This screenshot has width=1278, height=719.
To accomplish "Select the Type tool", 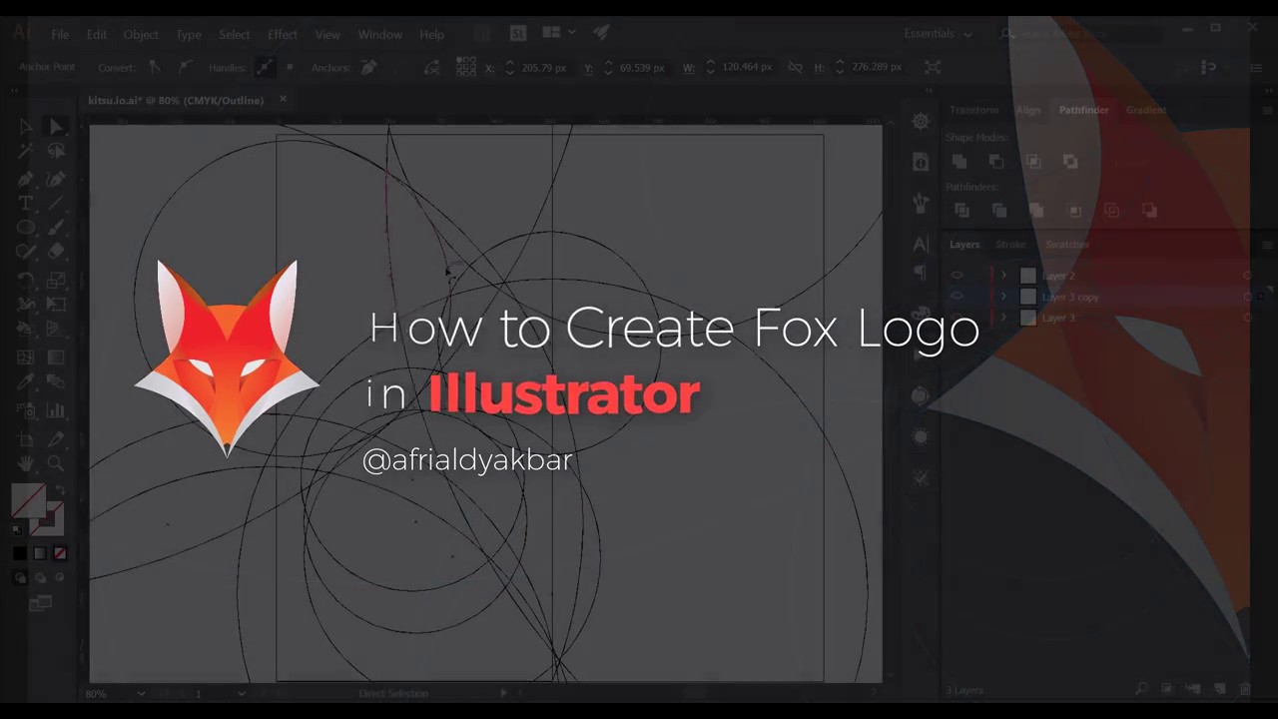I will (x=25, y=203).
